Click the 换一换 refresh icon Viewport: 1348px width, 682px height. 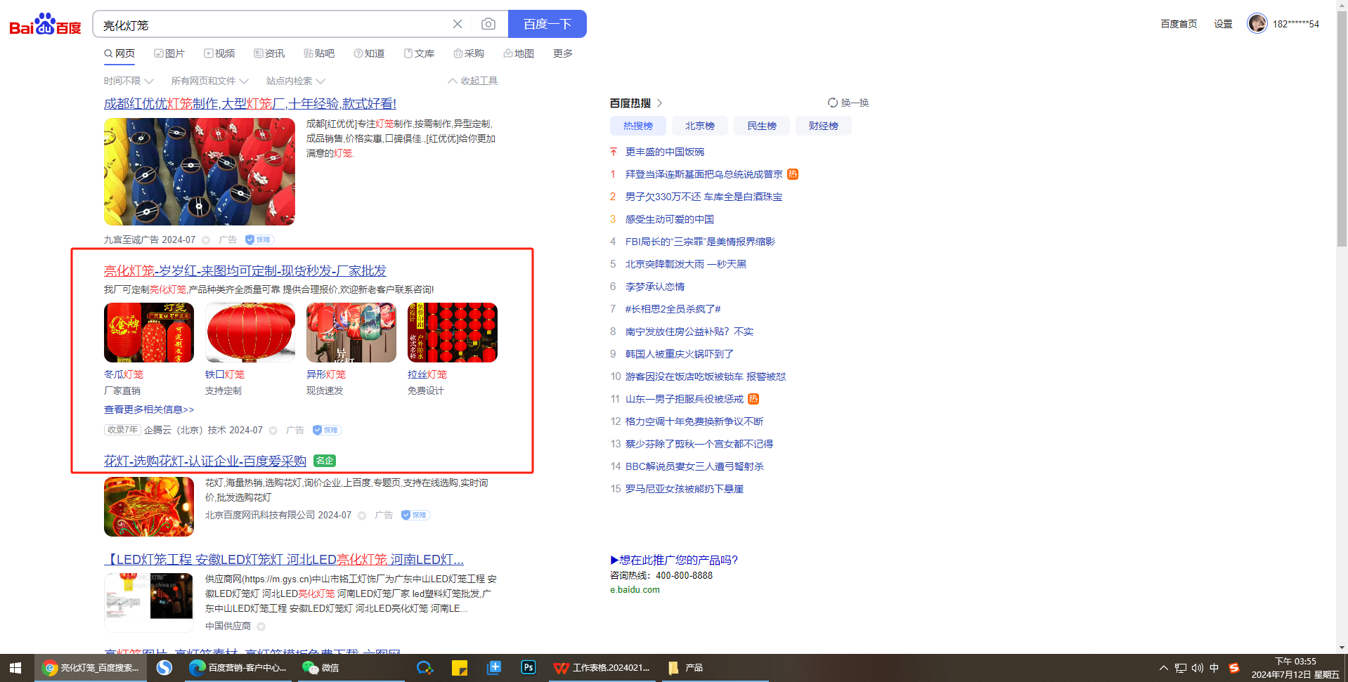(833, 103)
